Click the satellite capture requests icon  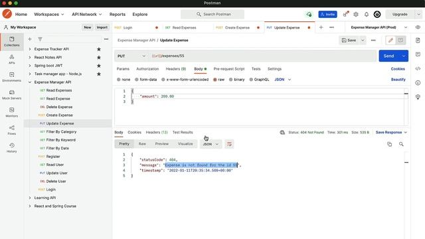tap(345, 14)
